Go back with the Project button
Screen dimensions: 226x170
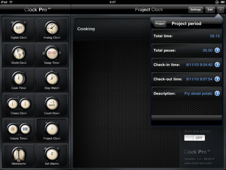click(160, 24)
